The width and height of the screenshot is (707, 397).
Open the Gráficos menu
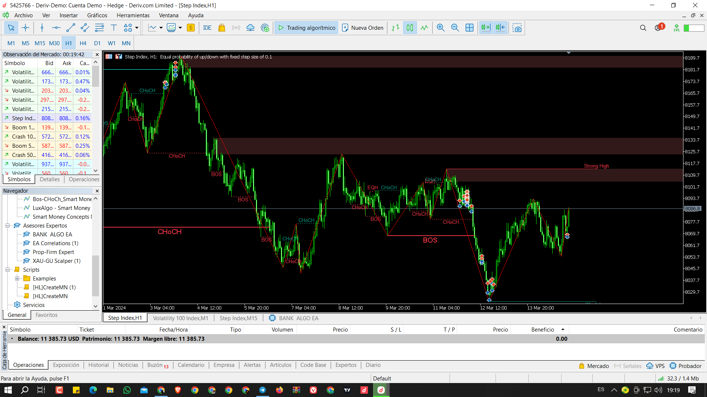97,15
